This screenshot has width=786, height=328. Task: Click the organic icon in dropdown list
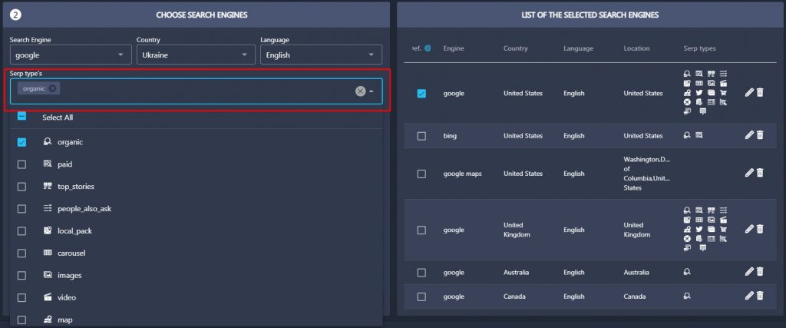(x=48, y=142)
